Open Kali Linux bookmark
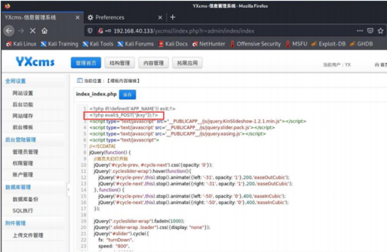The image size is (387, 252). point(22,44)
